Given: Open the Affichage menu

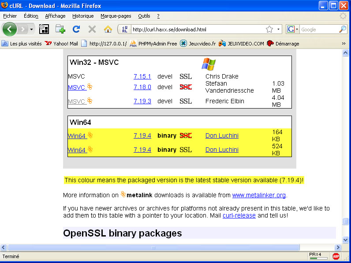Looking at the screenshot, I should coord(55,16).
